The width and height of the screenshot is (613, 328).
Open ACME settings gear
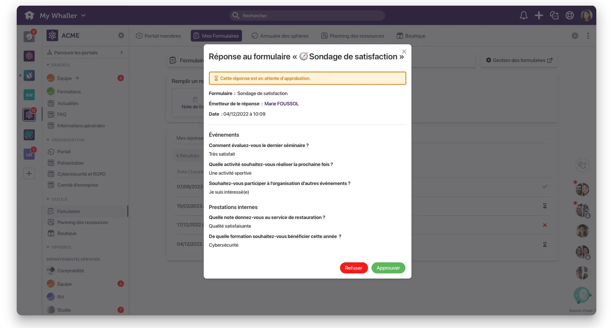point(121,35)
